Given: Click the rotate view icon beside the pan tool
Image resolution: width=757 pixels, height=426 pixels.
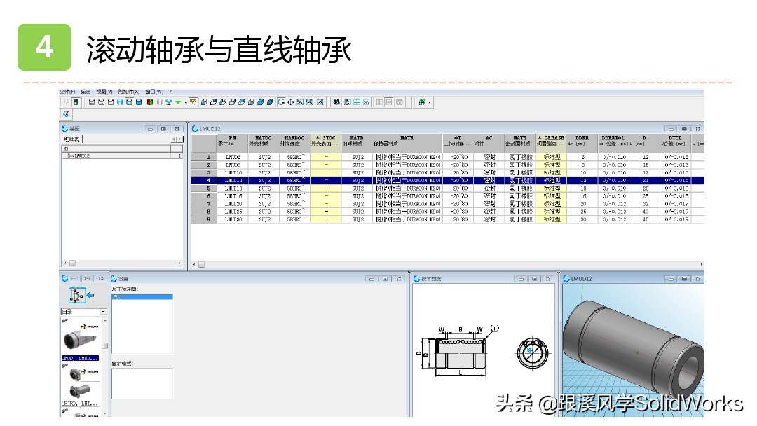Looking at the screenshot, I should [x=280, y=102].
